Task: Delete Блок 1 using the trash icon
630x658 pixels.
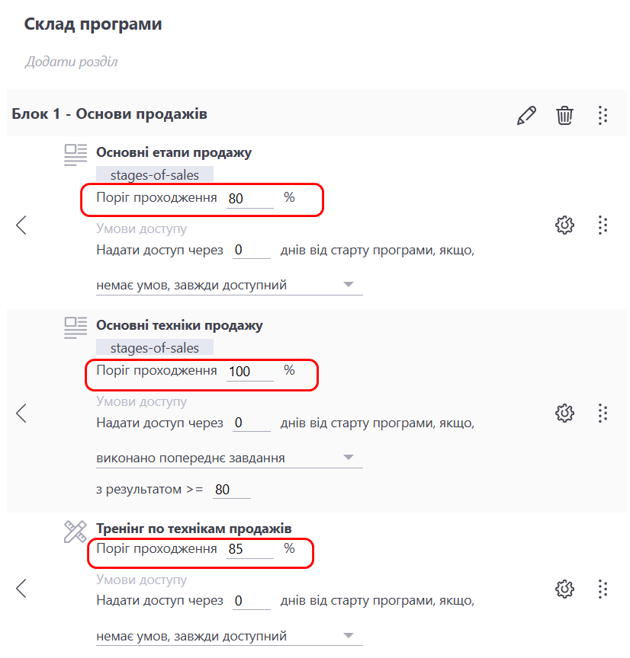Action: tap(564, 115)
